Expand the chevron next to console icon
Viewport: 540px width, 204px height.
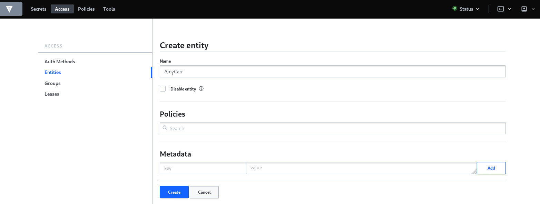[510, 9]
